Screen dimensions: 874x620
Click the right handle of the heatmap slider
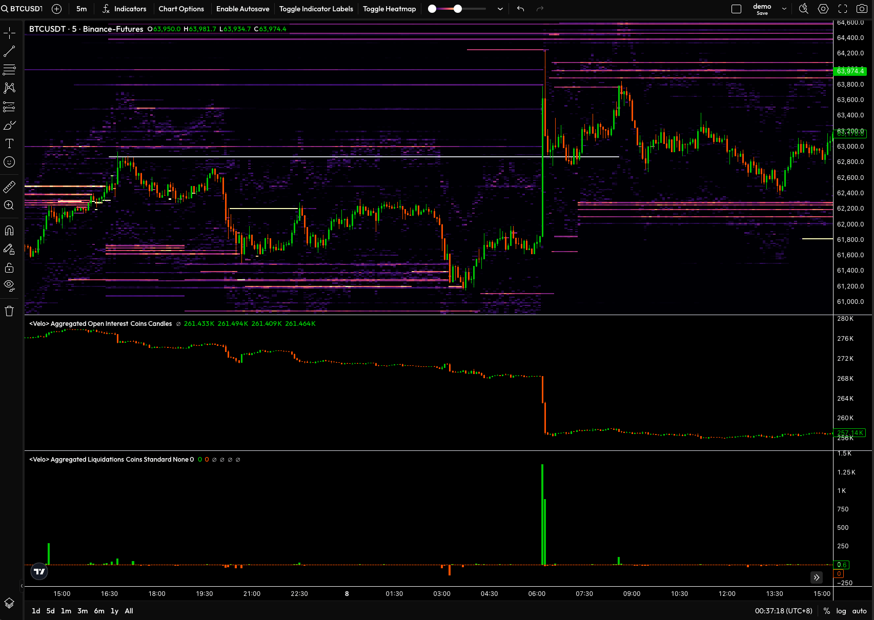point(458,9)
